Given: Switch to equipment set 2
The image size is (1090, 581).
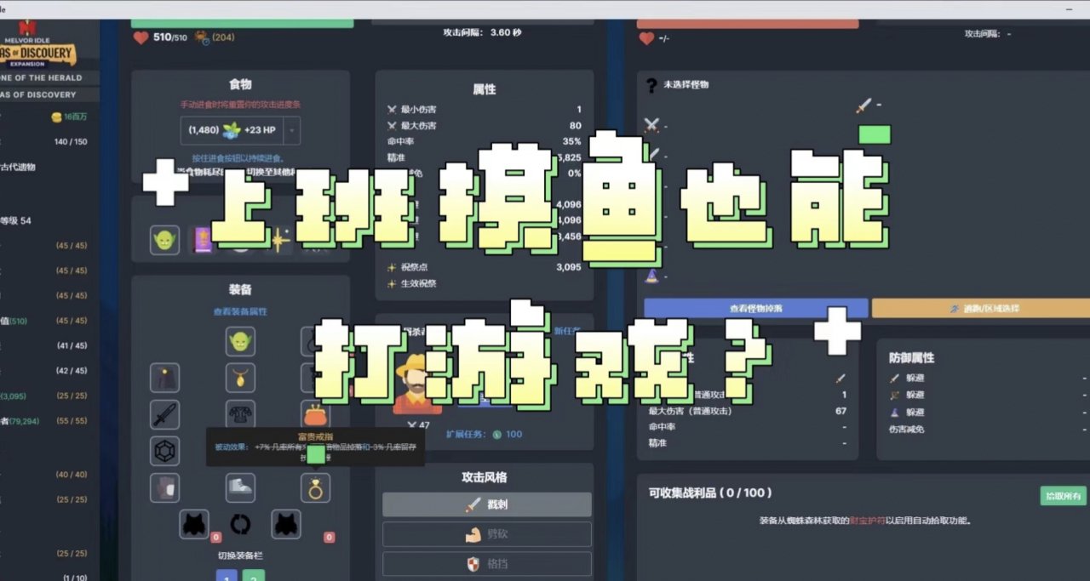Looking at the screenshot, I should click(254, 576).
